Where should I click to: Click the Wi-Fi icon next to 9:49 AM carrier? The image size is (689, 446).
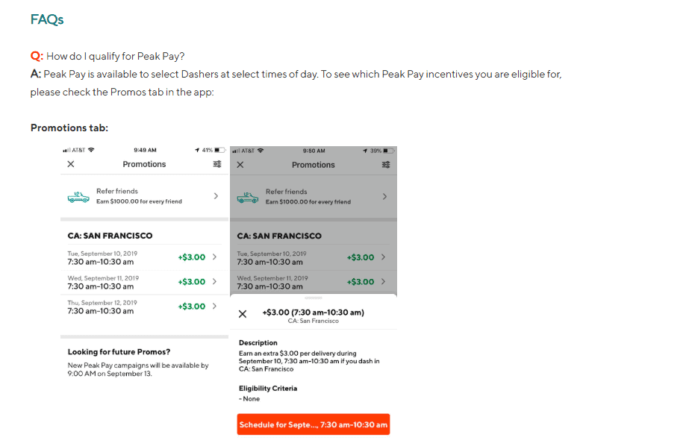pyautogui.click(x=91, y=150)
